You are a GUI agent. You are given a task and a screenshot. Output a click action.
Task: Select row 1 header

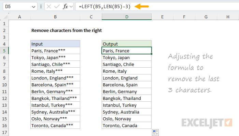point(4,23)
